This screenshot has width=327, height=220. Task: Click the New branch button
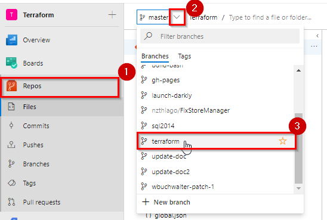click(220, 202)
